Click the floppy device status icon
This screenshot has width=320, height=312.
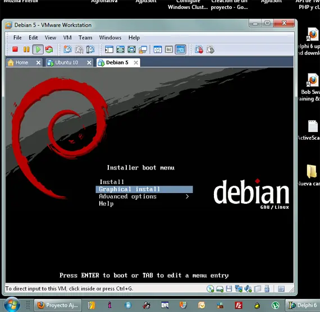point(229,289)
